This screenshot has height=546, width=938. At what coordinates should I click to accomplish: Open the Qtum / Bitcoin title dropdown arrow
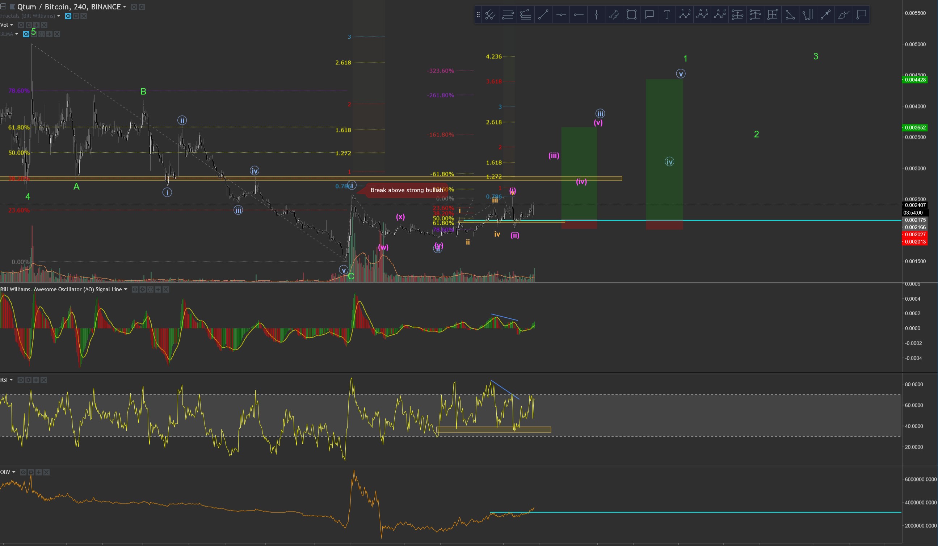click(x=124, y=7)
